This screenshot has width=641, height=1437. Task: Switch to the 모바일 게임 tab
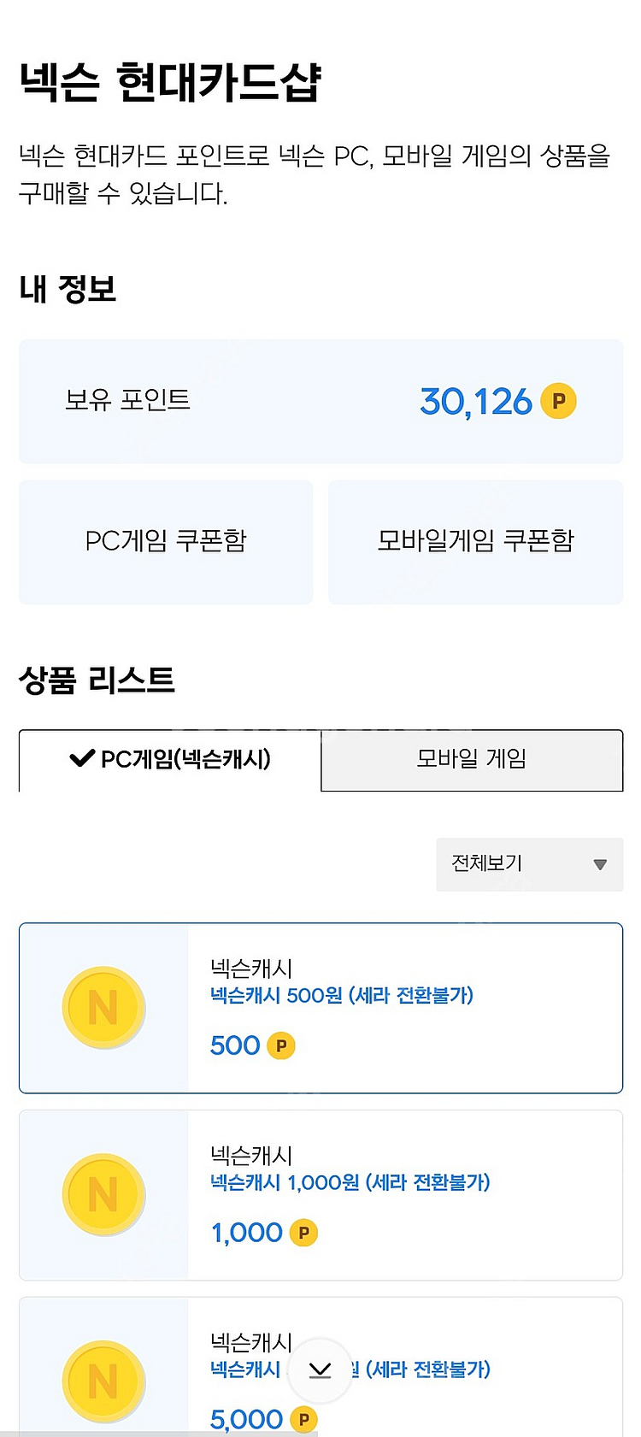472,759
